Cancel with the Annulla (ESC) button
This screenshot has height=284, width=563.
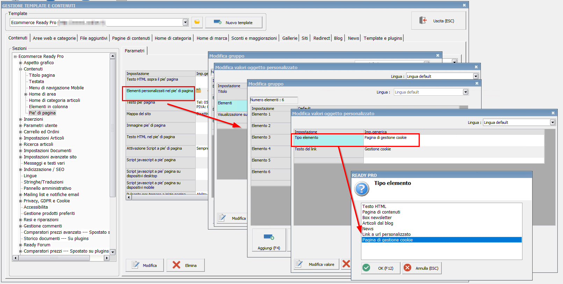(x=422, y=268)
